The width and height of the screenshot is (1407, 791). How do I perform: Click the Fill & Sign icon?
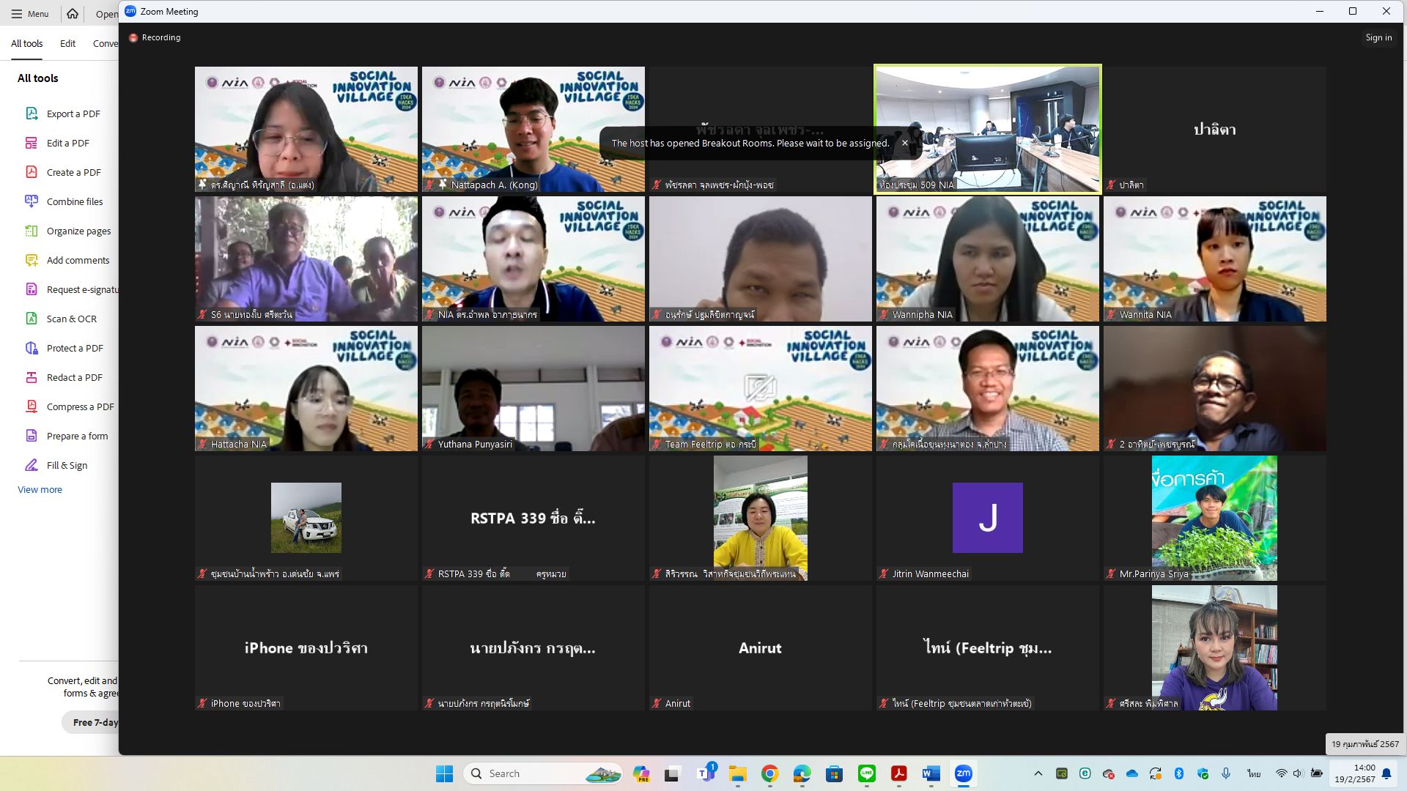tap(32, 465)
